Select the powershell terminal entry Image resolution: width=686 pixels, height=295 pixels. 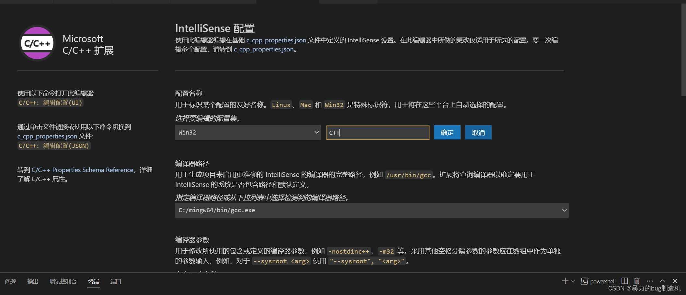[598, 281]
